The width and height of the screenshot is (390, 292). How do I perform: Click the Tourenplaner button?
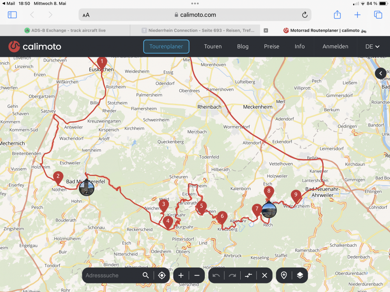coord(166,46)
